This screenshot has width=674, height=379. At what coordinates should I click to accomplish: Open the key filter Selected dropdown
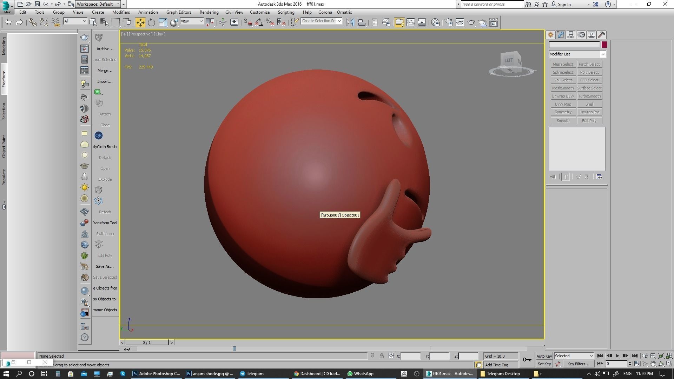tap(574, 356)
